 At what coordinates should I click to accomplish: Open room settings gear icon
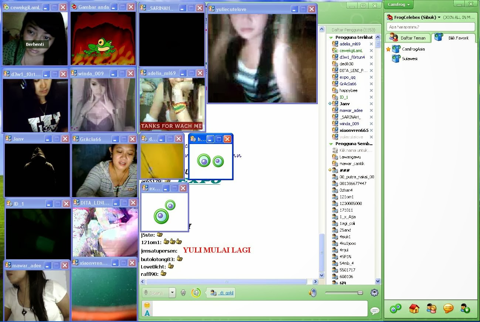[374, 293]
